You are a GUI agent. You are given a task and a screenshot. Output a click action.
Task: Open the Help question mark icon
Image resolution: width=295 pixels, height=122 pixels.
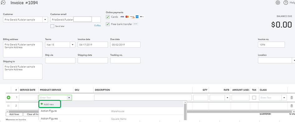click(286, 2)
